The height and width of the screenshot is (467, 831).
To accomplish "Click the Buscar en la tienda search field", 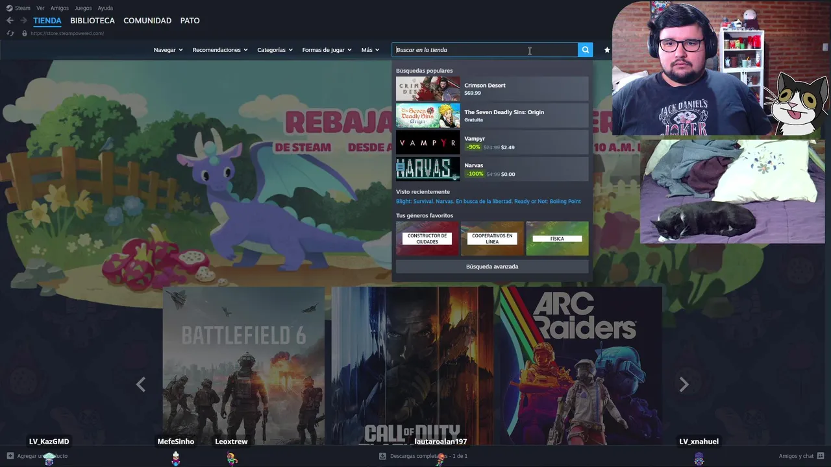I will coord(485,50).
